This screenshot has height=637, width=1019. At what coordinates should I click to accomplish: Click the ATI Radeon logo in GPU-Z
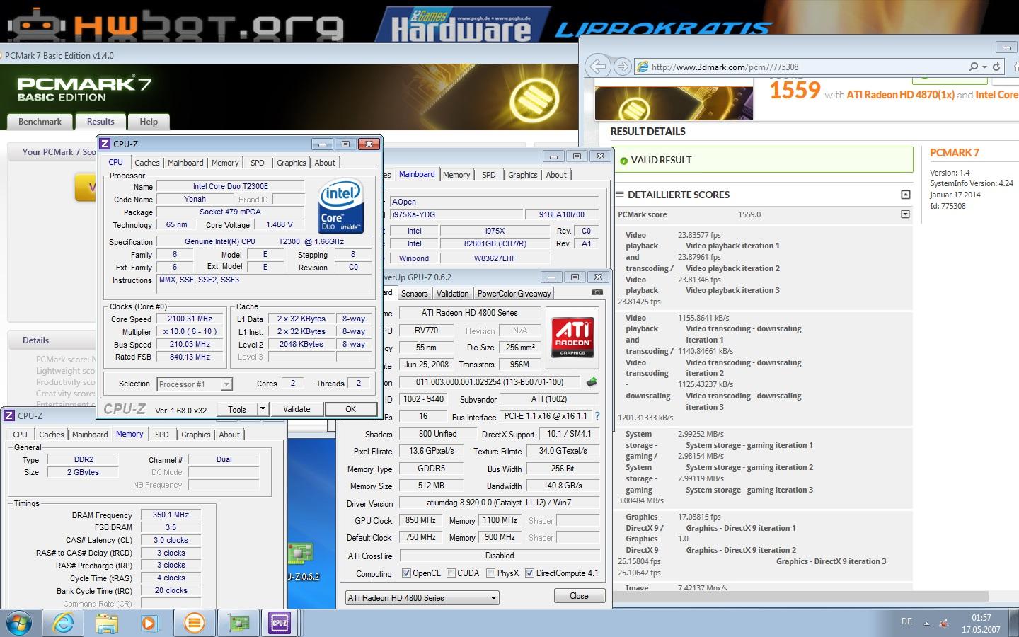tap(572, 336)
